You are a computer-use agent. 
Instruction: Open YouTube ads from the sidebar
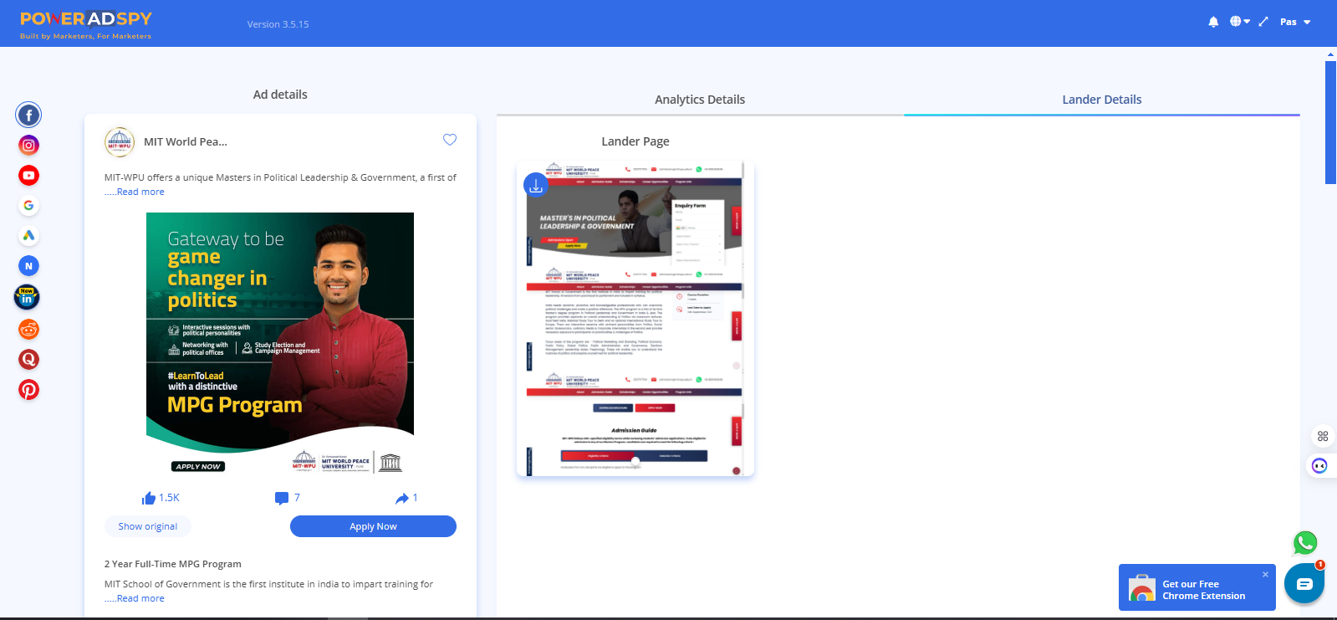tap(28, 176)
